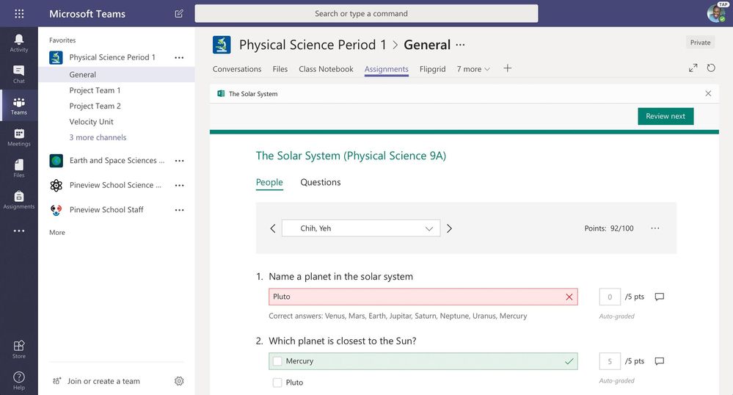Add feedback comment on question 1
This screenshot has width=733, height=395.
pos(659,297)
